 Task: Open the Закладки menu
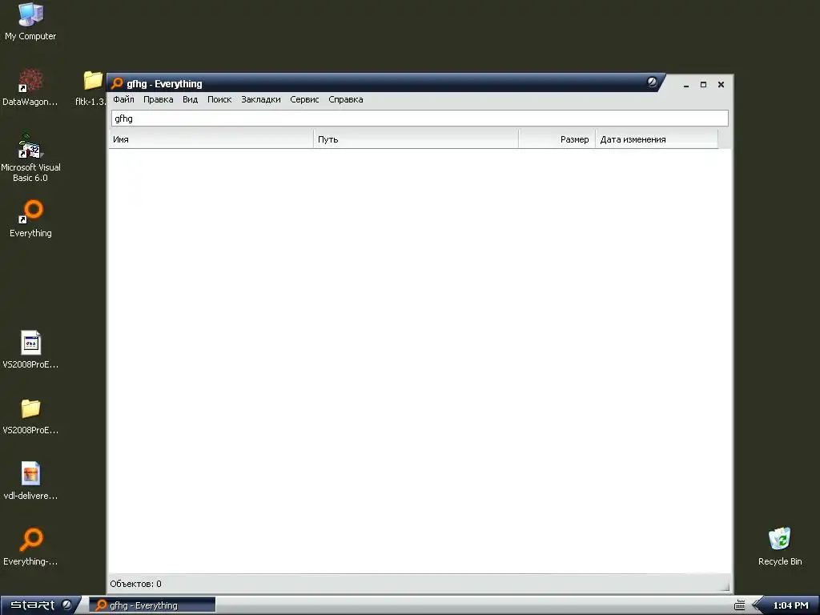[260, 99]
